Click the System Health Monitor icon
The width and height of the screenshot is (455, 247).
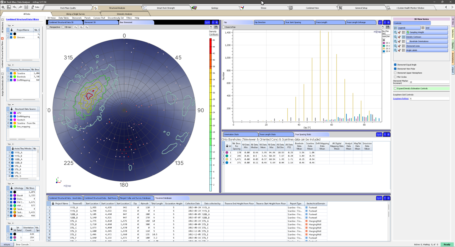click(x=388, y=8)
